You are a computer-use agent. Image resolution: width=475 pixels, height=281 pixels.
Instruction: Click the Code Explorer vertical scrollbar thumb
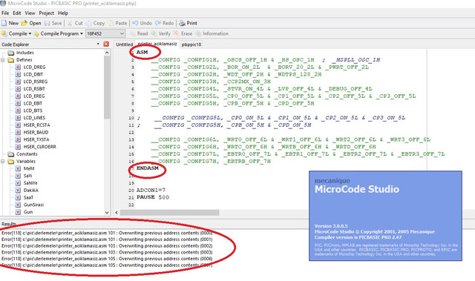(107, 87)
